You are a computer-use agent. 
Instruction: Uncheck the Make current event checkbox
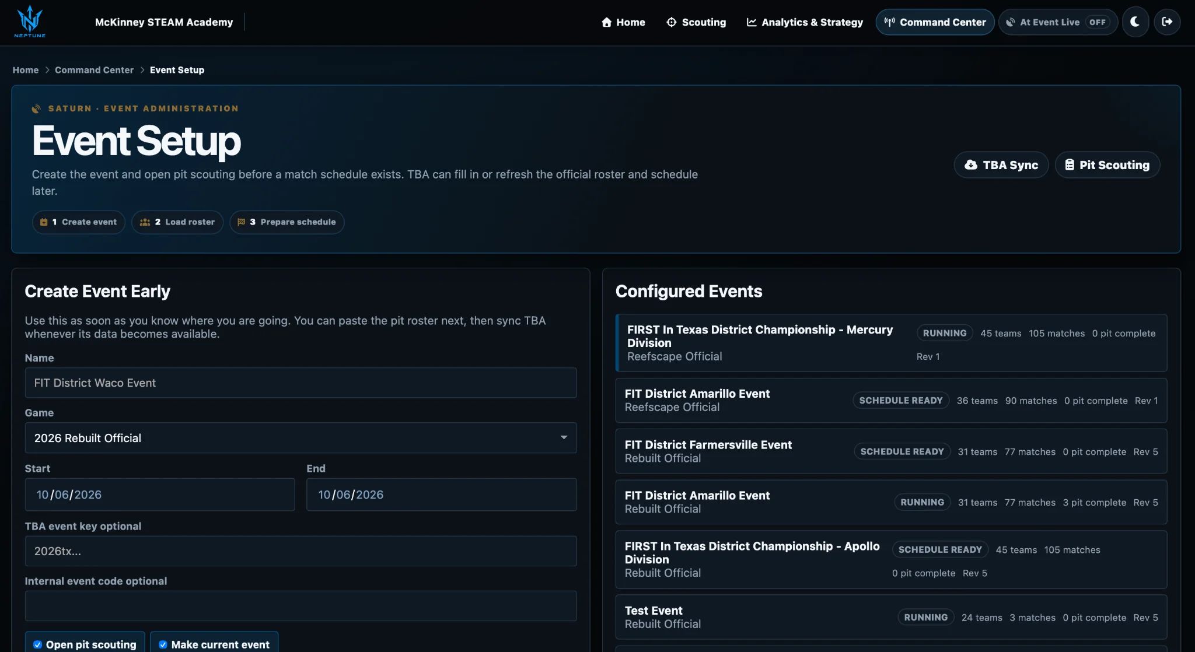(x=163, y=644)
